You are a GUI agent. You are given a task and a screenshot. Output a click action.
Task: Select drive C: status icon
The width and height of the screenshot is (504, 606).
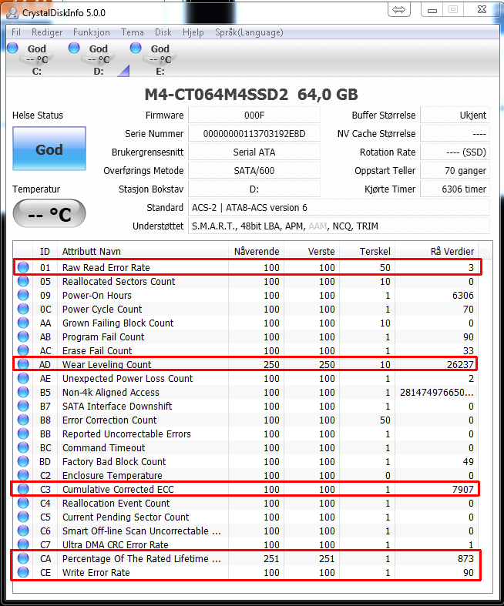[x=13, y=48]
